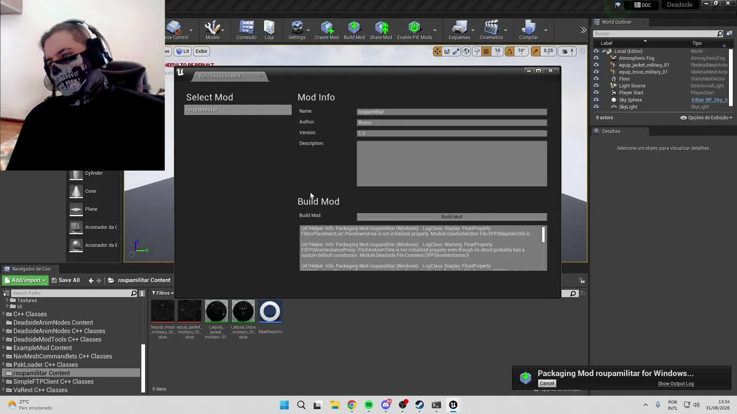This screenshot has height=414, width=737.
Task: Open the Esquemas blueprints button
Action: (x=459, y=30)
